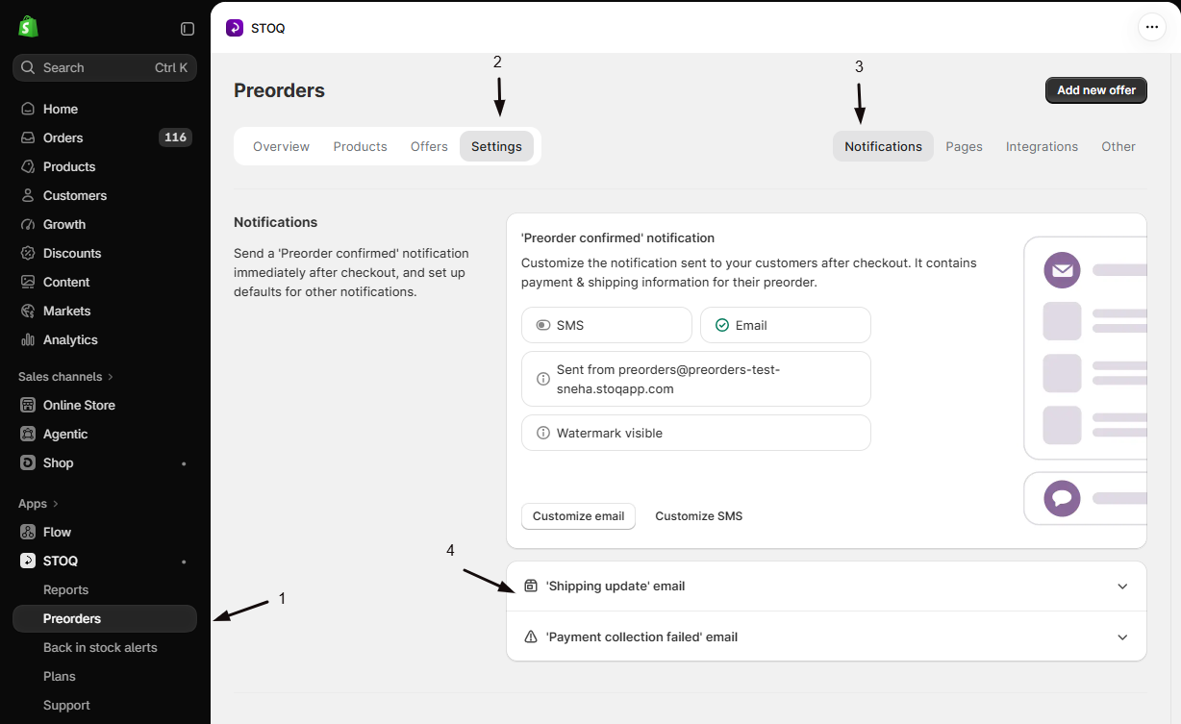
Task: Switch to the Pages sub-tab
Action: point(964,146)
